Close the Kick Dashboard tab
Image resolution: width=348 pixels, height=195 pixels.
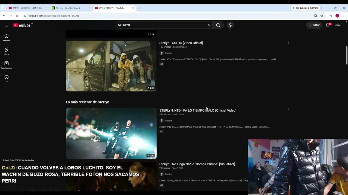point(89,8)
